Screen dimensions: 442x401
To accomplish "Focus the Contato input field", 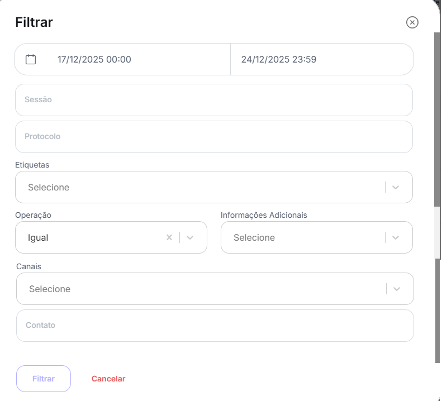I will click(x=215, y=326).
